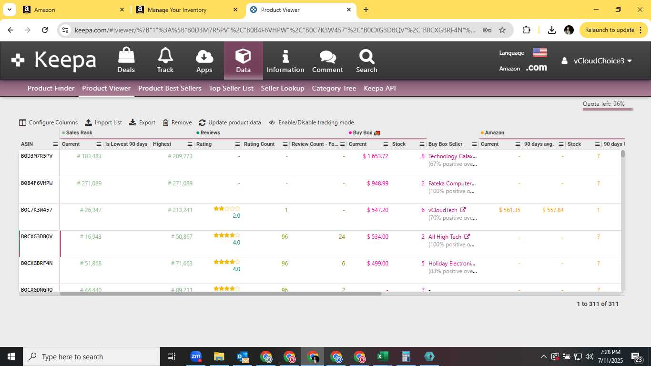Go back to previous page

click(x=10, y=30)
